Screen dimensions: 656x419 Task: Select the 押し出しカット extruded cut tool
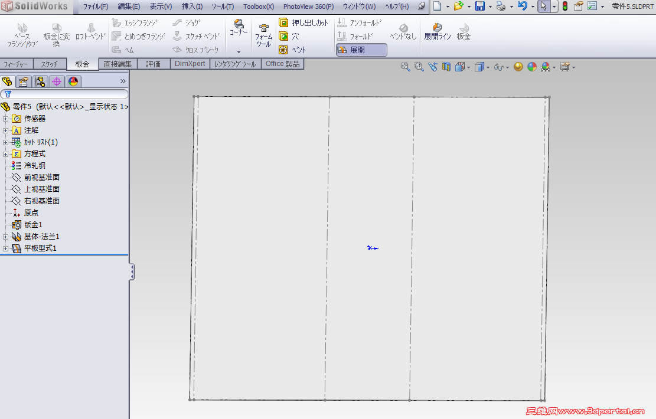point(303,22)
